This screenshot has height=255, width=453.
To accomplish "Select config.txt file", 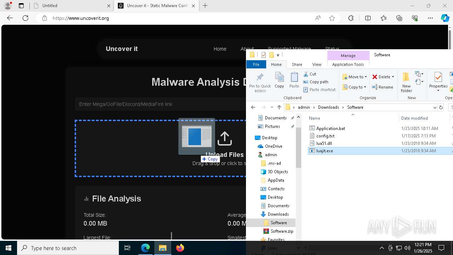I will 325,136.
